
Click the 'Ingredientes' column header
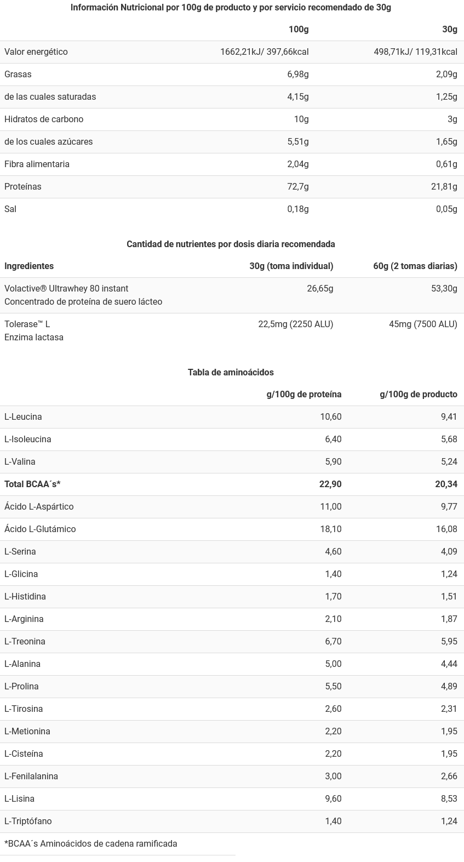(29, 266)
